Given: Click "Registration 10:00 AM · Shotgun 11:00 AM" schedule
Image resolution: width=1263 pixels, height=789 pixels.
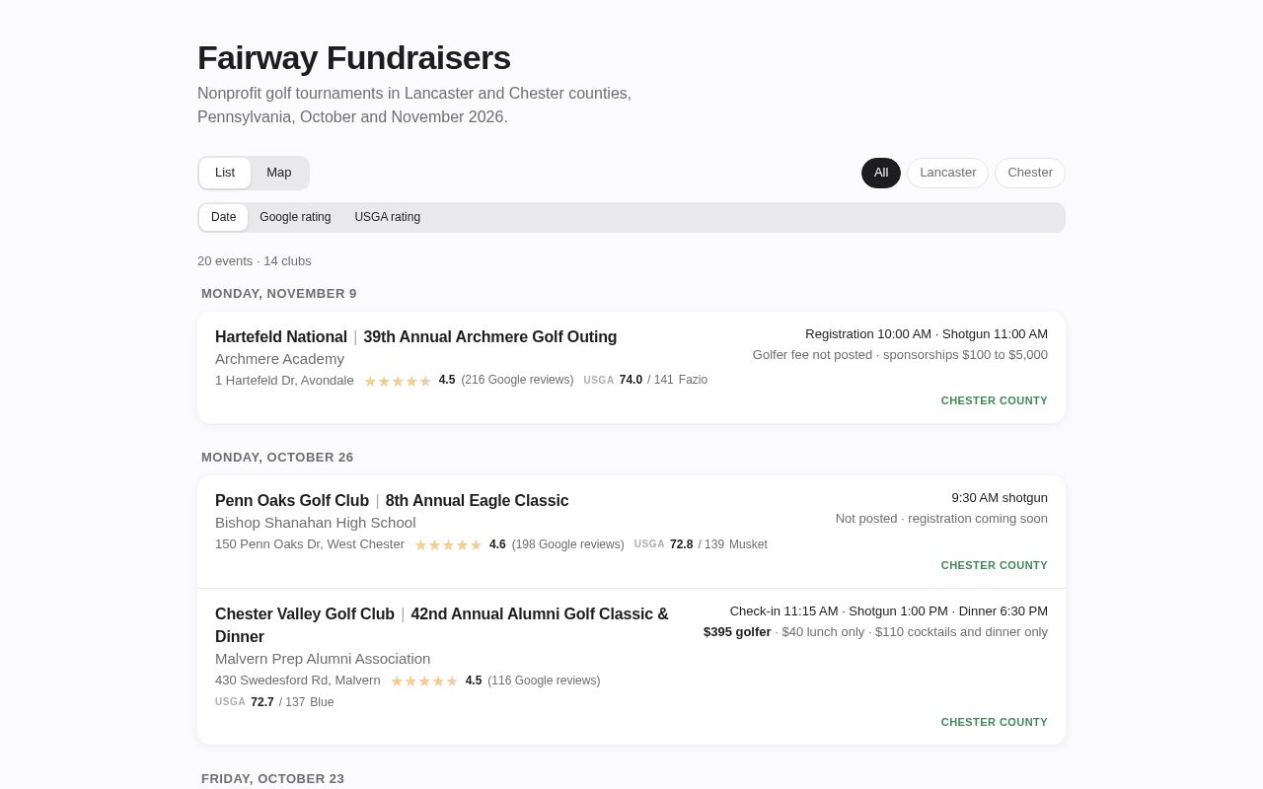Looking at the screenshot, I should [x=927, y=334].
